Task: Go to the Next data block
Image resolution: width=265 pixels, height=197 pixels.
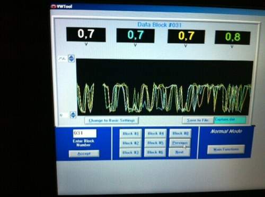Action: click(180, 152)
